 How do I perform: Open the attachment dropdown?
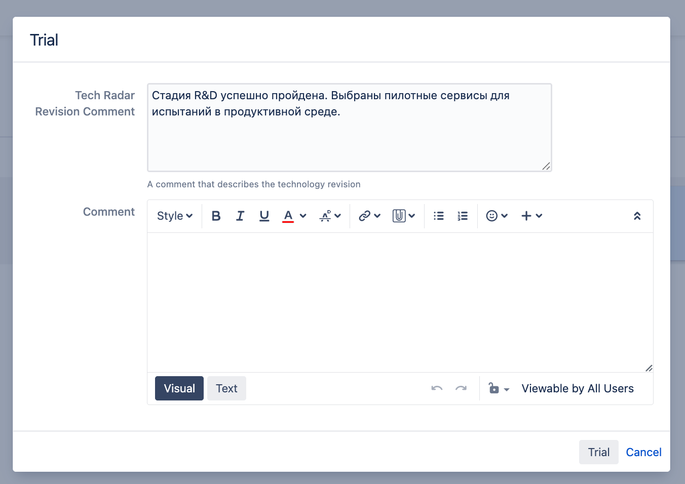(404, 216)
